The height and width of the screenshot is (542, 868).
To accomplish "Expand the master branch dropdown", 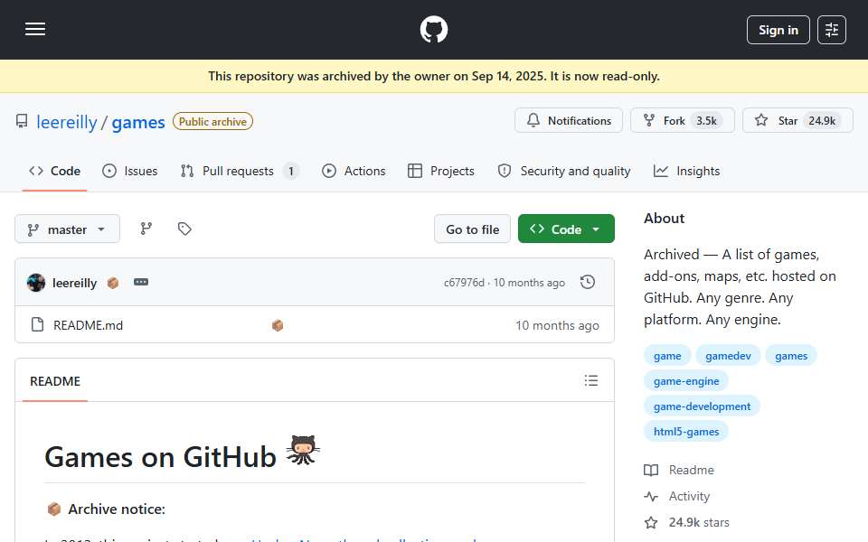I will pyautogui.click(x=67, y=229).
